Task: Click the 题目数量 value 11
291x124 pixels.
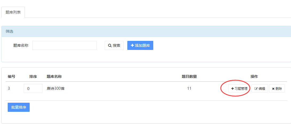Action: pos(189,89)
